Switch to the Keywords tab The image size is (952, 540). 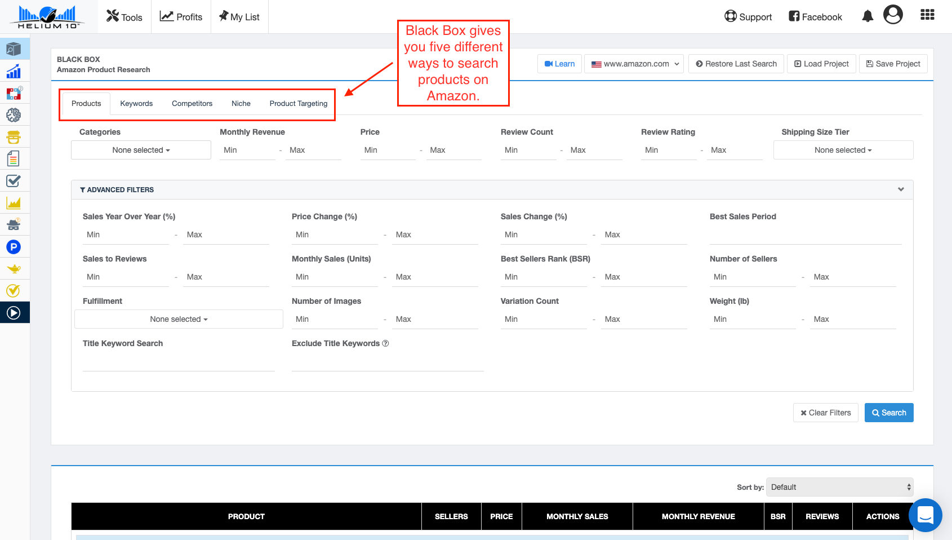click(x=136, y=104)
